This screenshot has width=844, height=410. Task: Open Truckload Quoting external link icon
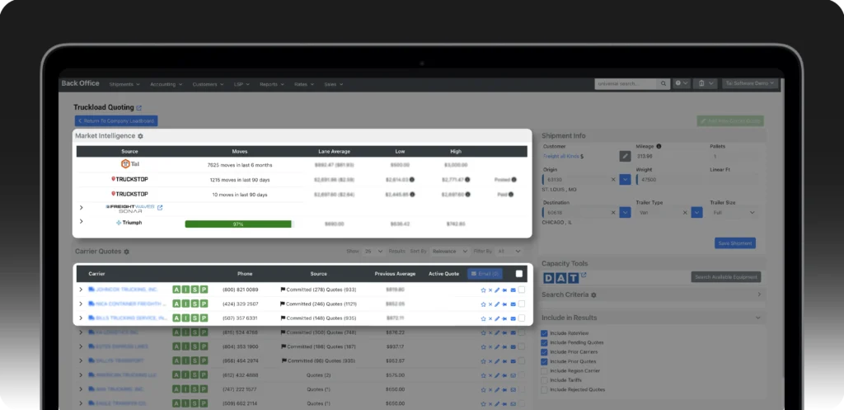click(x=138, y=107)
